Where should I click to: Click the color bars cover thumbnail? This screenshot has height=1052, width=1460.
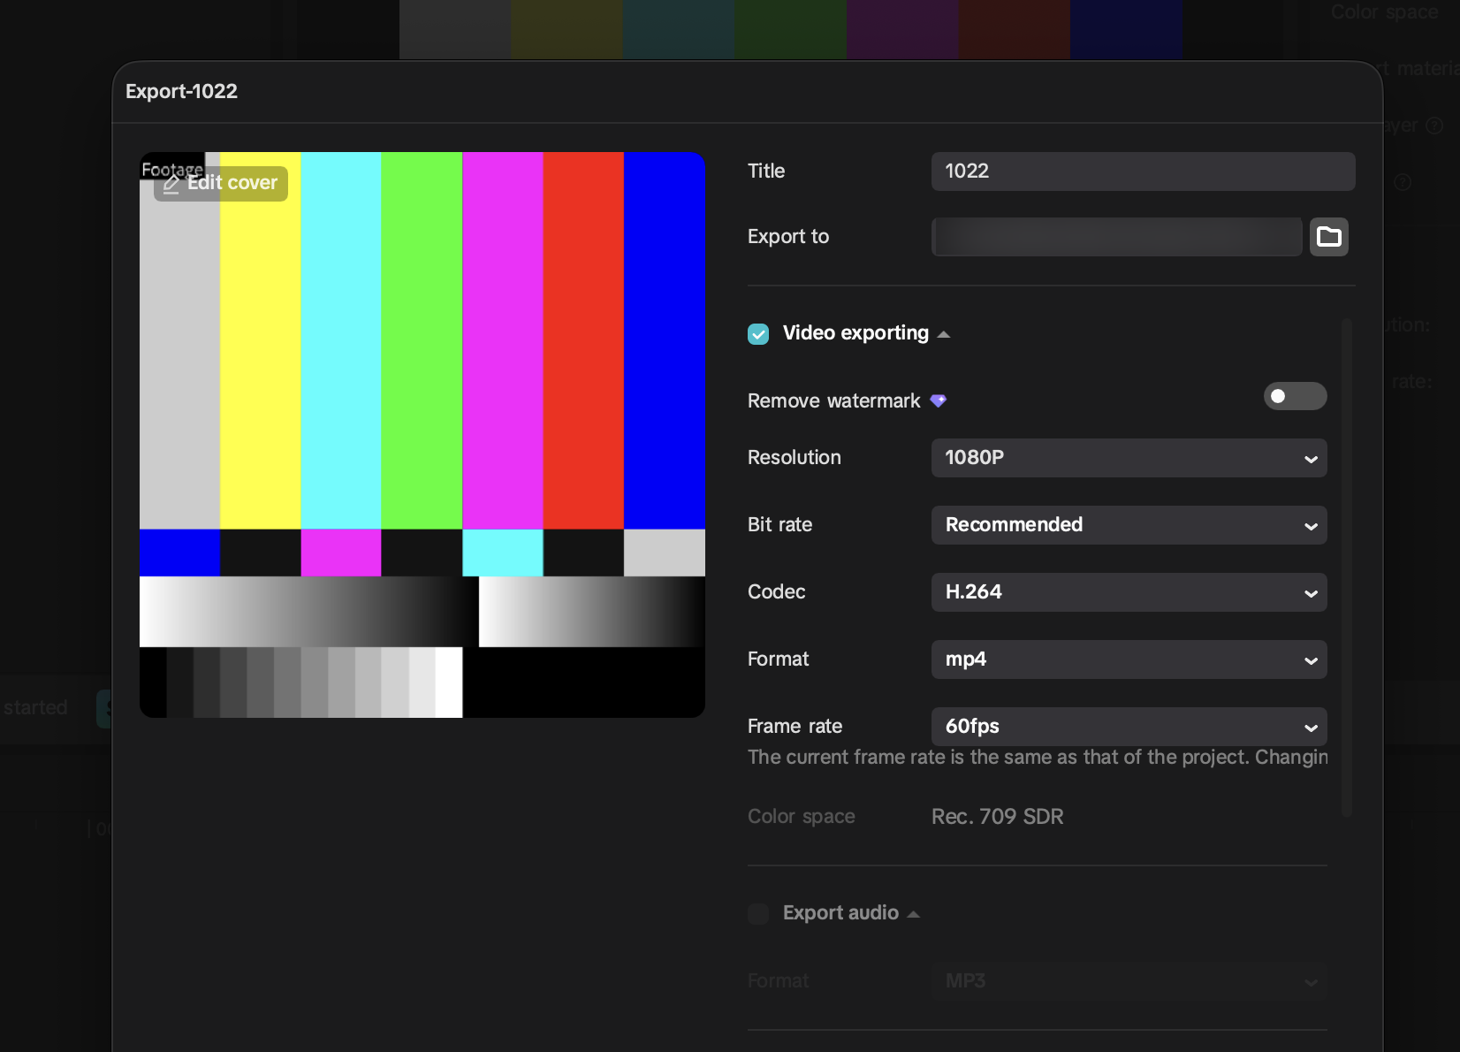pos(422,435)
